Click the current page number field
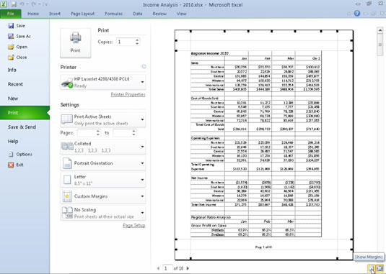 [167, 268]
